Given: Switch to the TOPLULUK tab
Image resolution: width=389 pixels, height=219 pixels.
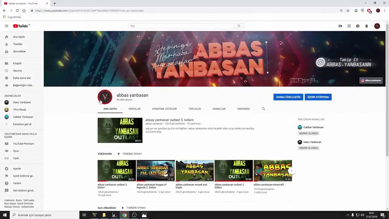Looking at the screenshot, I should (194, 109).
